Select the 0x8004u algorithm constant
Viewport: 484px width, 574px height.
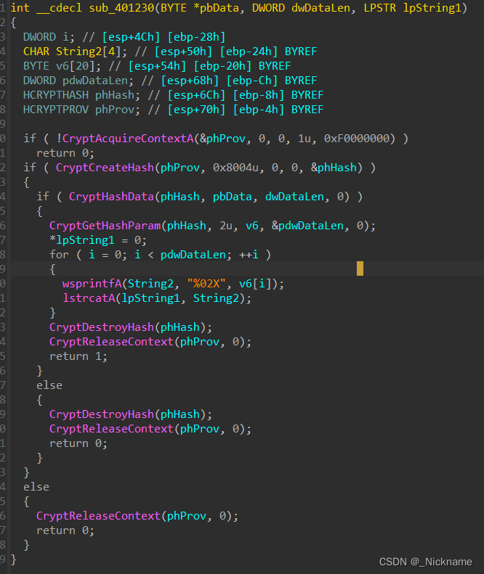coord(235,168)
